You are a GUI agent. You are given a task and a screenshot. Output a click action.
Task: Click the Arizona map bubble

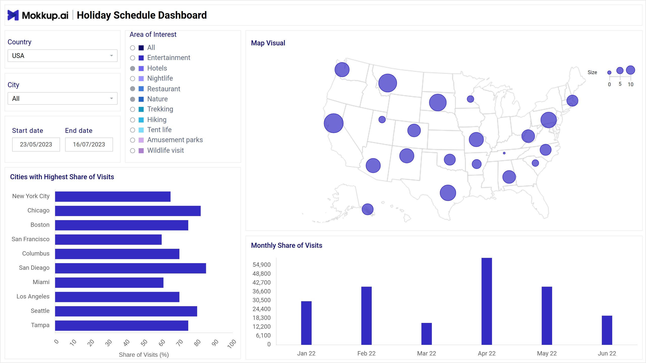(x=373, y=166)
